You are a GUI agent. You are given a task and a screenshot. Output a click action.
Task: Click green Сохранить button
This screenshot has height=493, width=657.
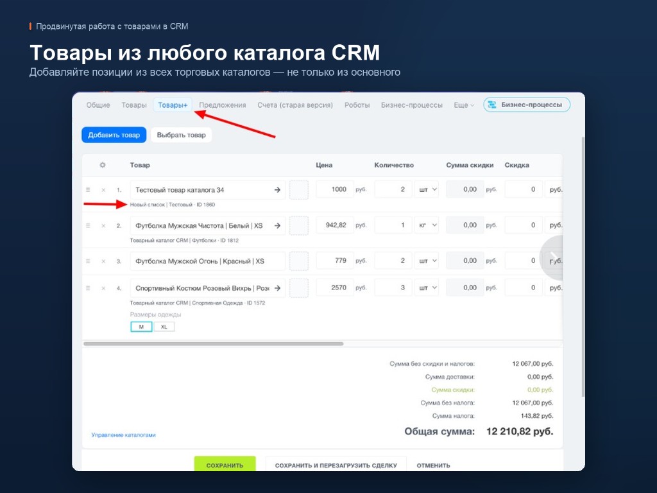coord(225,465)
